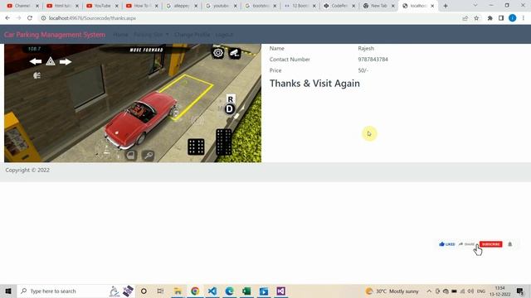Click the browser back arrow
The image size is (531, 298).
7,18
